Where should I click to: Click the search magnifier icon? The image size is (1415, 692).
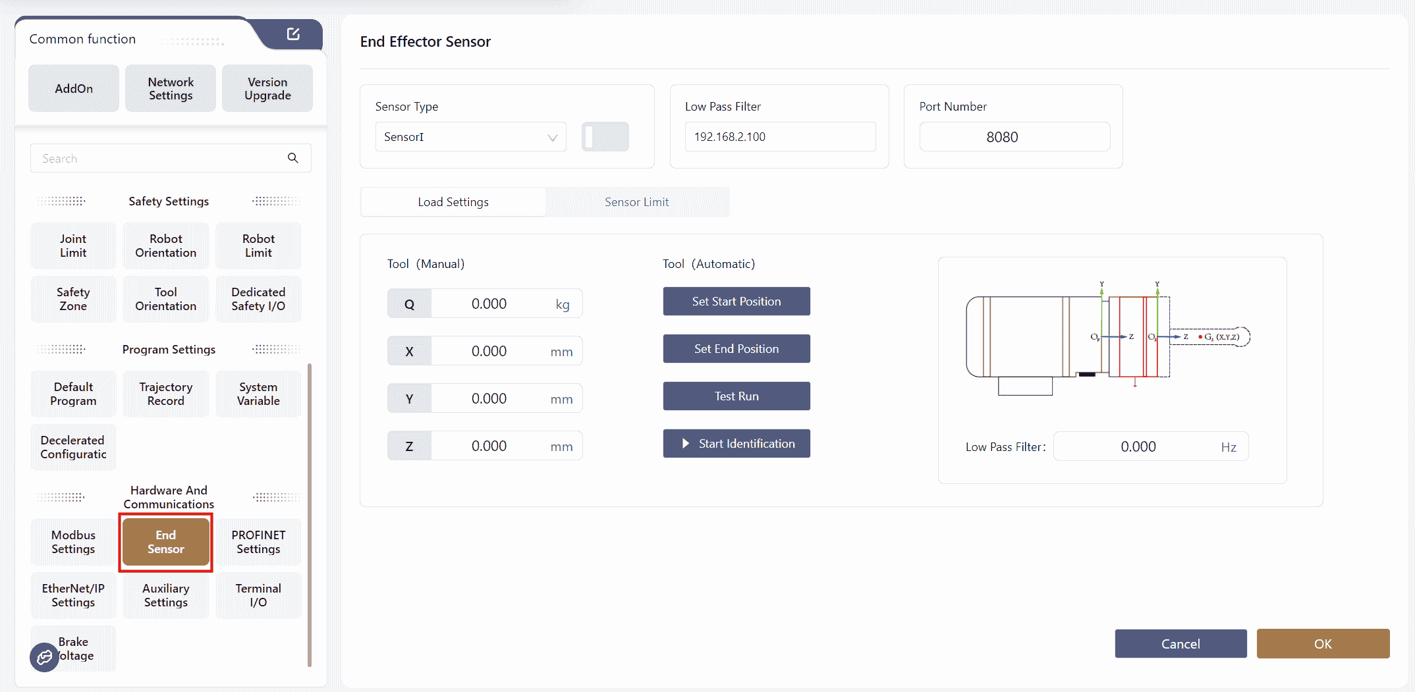(293, 158)
